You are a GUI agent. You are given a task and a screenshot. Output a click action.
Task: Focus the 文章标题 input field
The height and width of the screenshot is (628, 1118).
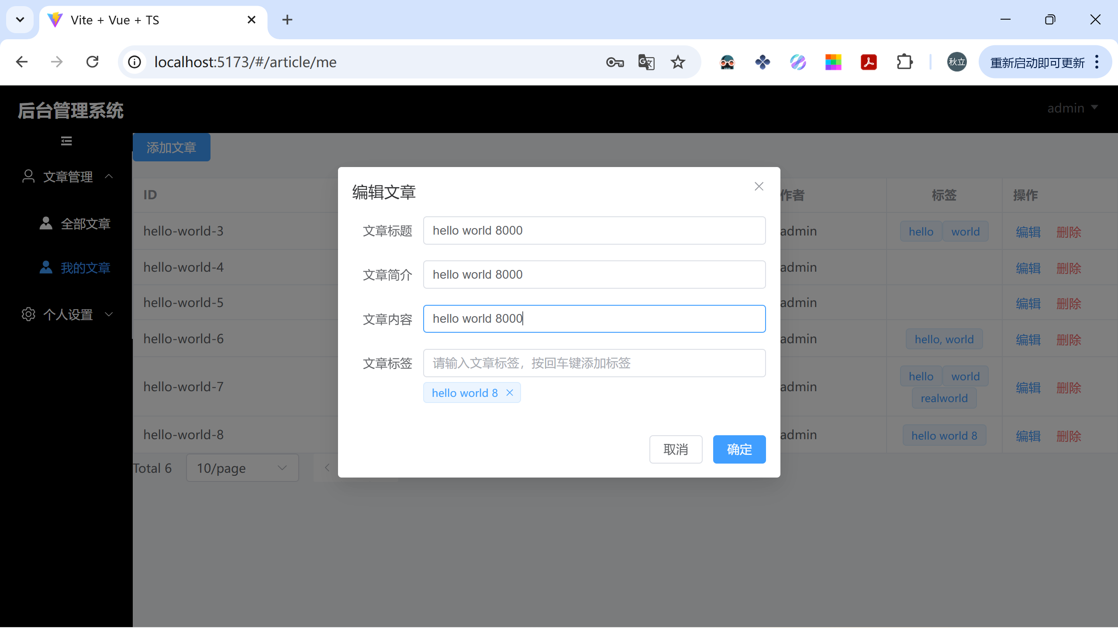[594, 230]
